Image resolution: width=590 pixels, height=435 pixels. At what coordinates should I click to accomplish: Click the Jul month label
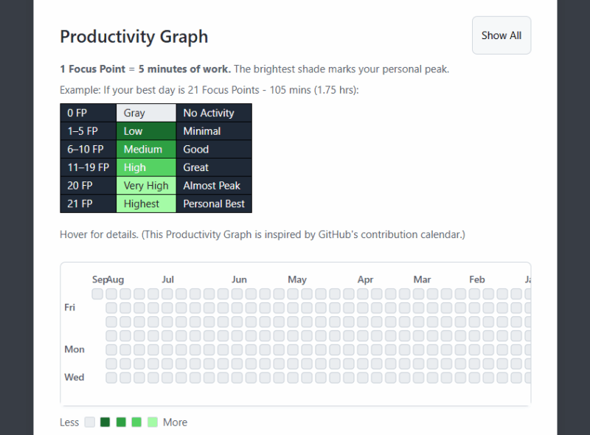click(167, 279)
